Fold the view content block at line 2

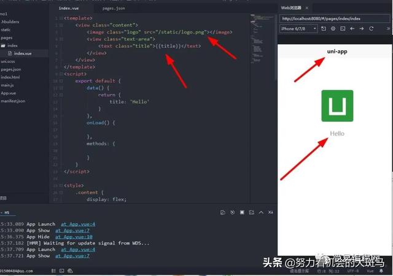(61, 25)
